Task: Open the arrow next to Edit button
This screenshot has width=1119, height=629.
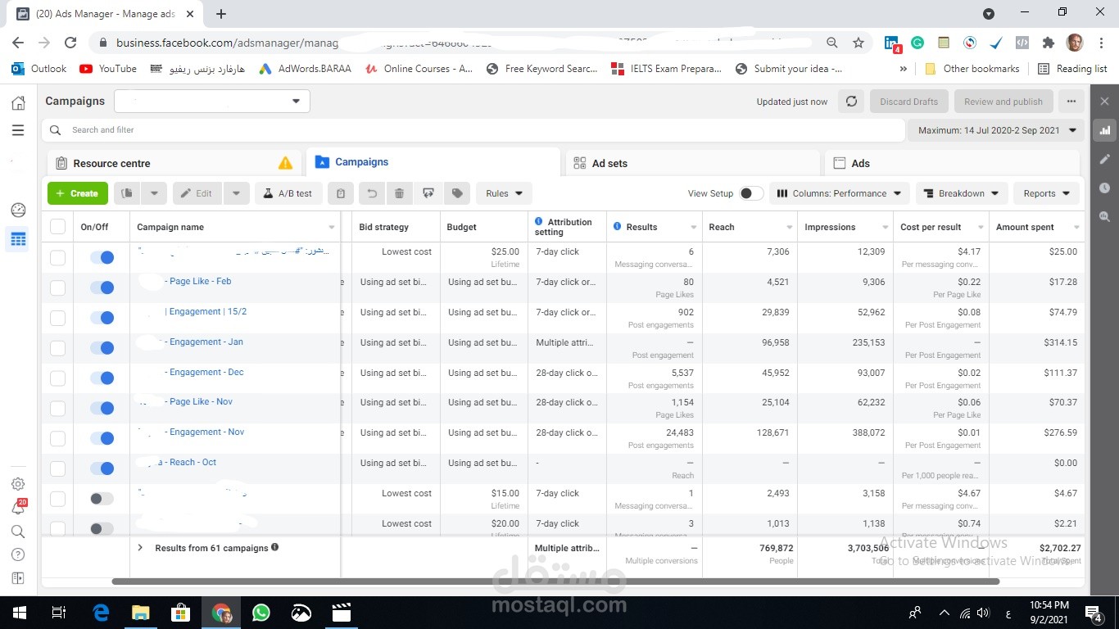Action: click(236, 193)
